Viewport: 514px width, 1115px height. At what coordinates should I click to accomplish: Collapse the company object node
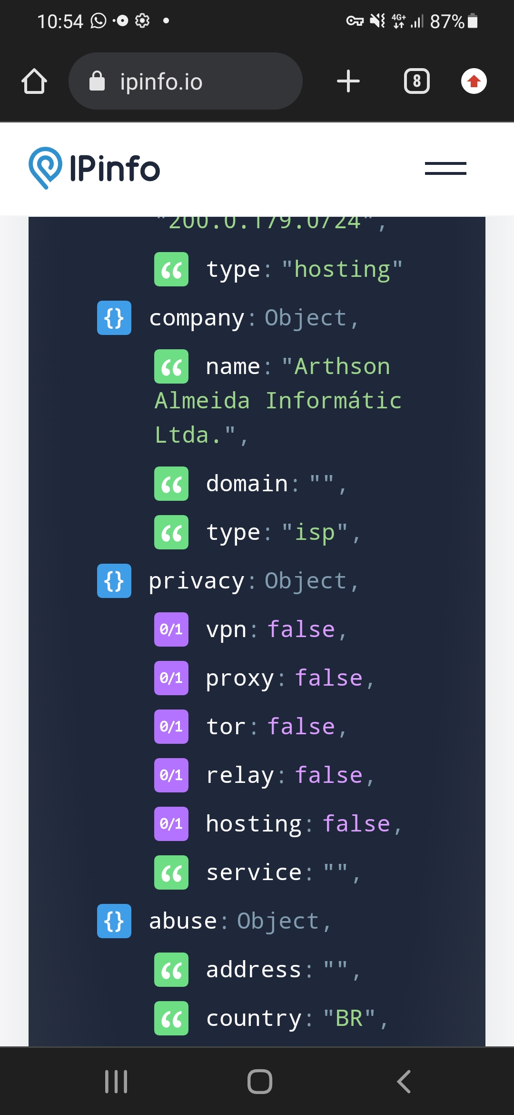click(x=114, y=318)
